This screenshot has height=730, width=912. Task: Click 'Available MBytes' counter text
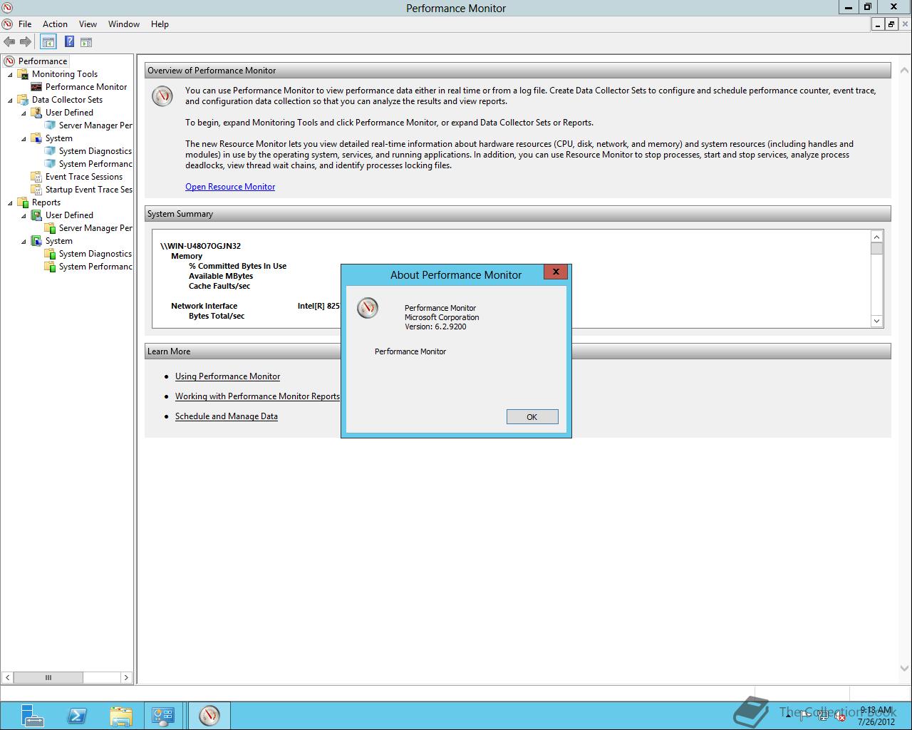pyautogui.click(x=221, y=276)
